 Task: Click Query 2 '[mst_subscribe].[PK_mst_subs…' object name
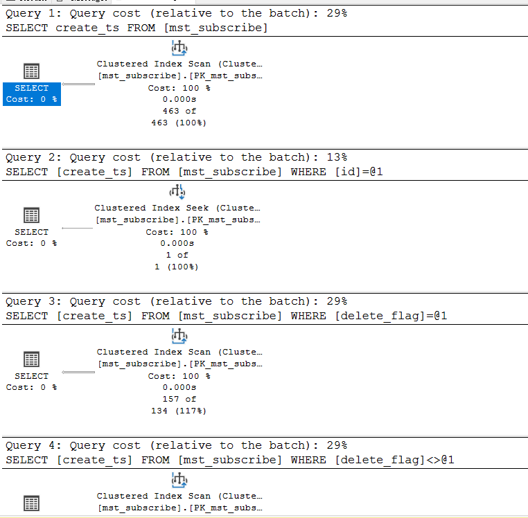point(178,220)
